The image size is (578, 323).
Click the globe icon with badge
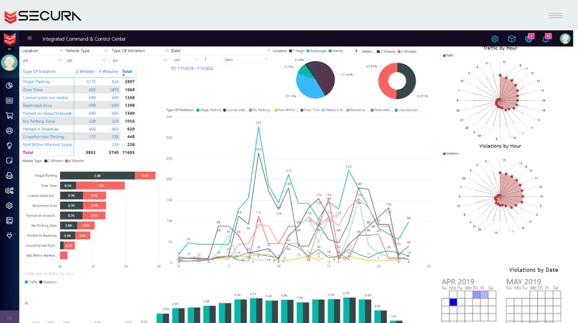tap(529, 39)
